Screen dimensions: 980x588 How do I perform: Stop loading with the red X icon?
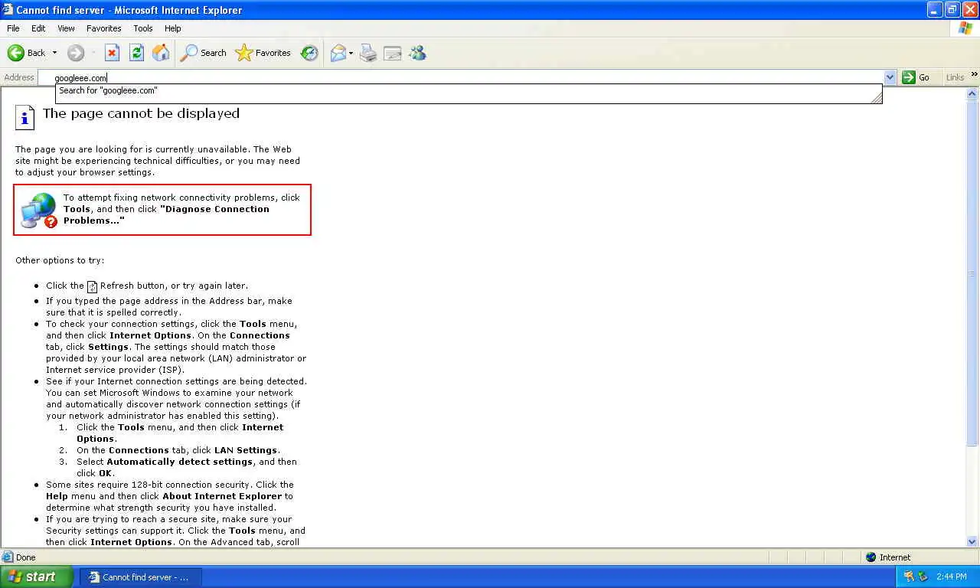point(112,53)
